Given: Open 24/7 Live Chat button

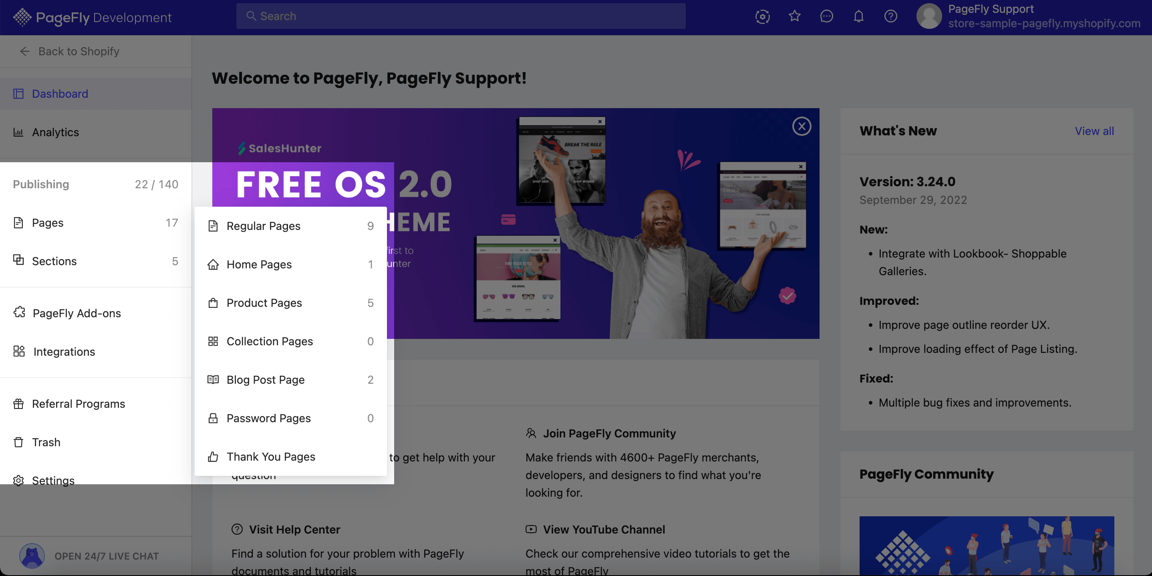Looking at the screenshot, I should (x=96, y=556).
